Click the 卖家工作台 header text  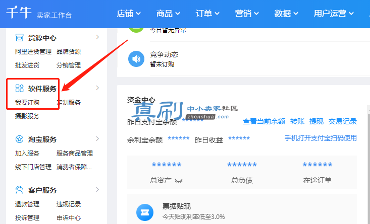tap(55, 15)
